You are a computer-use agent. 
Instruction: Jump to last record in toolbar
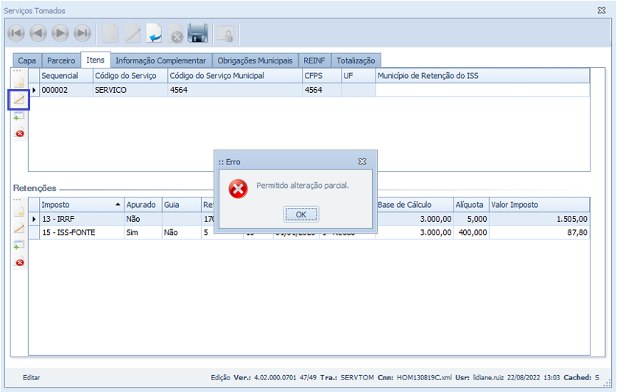tap(82, 33)
